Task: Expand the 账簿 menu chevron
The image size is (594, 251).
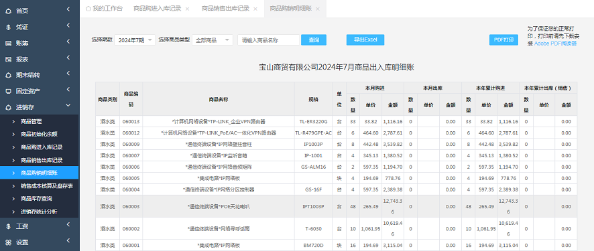Action: tap(68, 41)
